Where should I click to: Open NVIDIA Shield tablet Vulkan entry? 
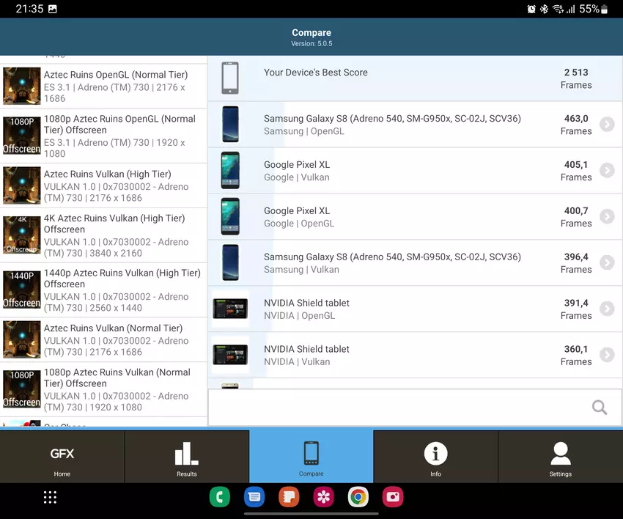[415, 355]
